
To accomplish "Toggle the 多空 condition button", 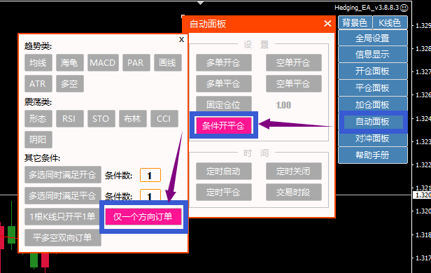I will pyautogui.click(x=69, y=83).
